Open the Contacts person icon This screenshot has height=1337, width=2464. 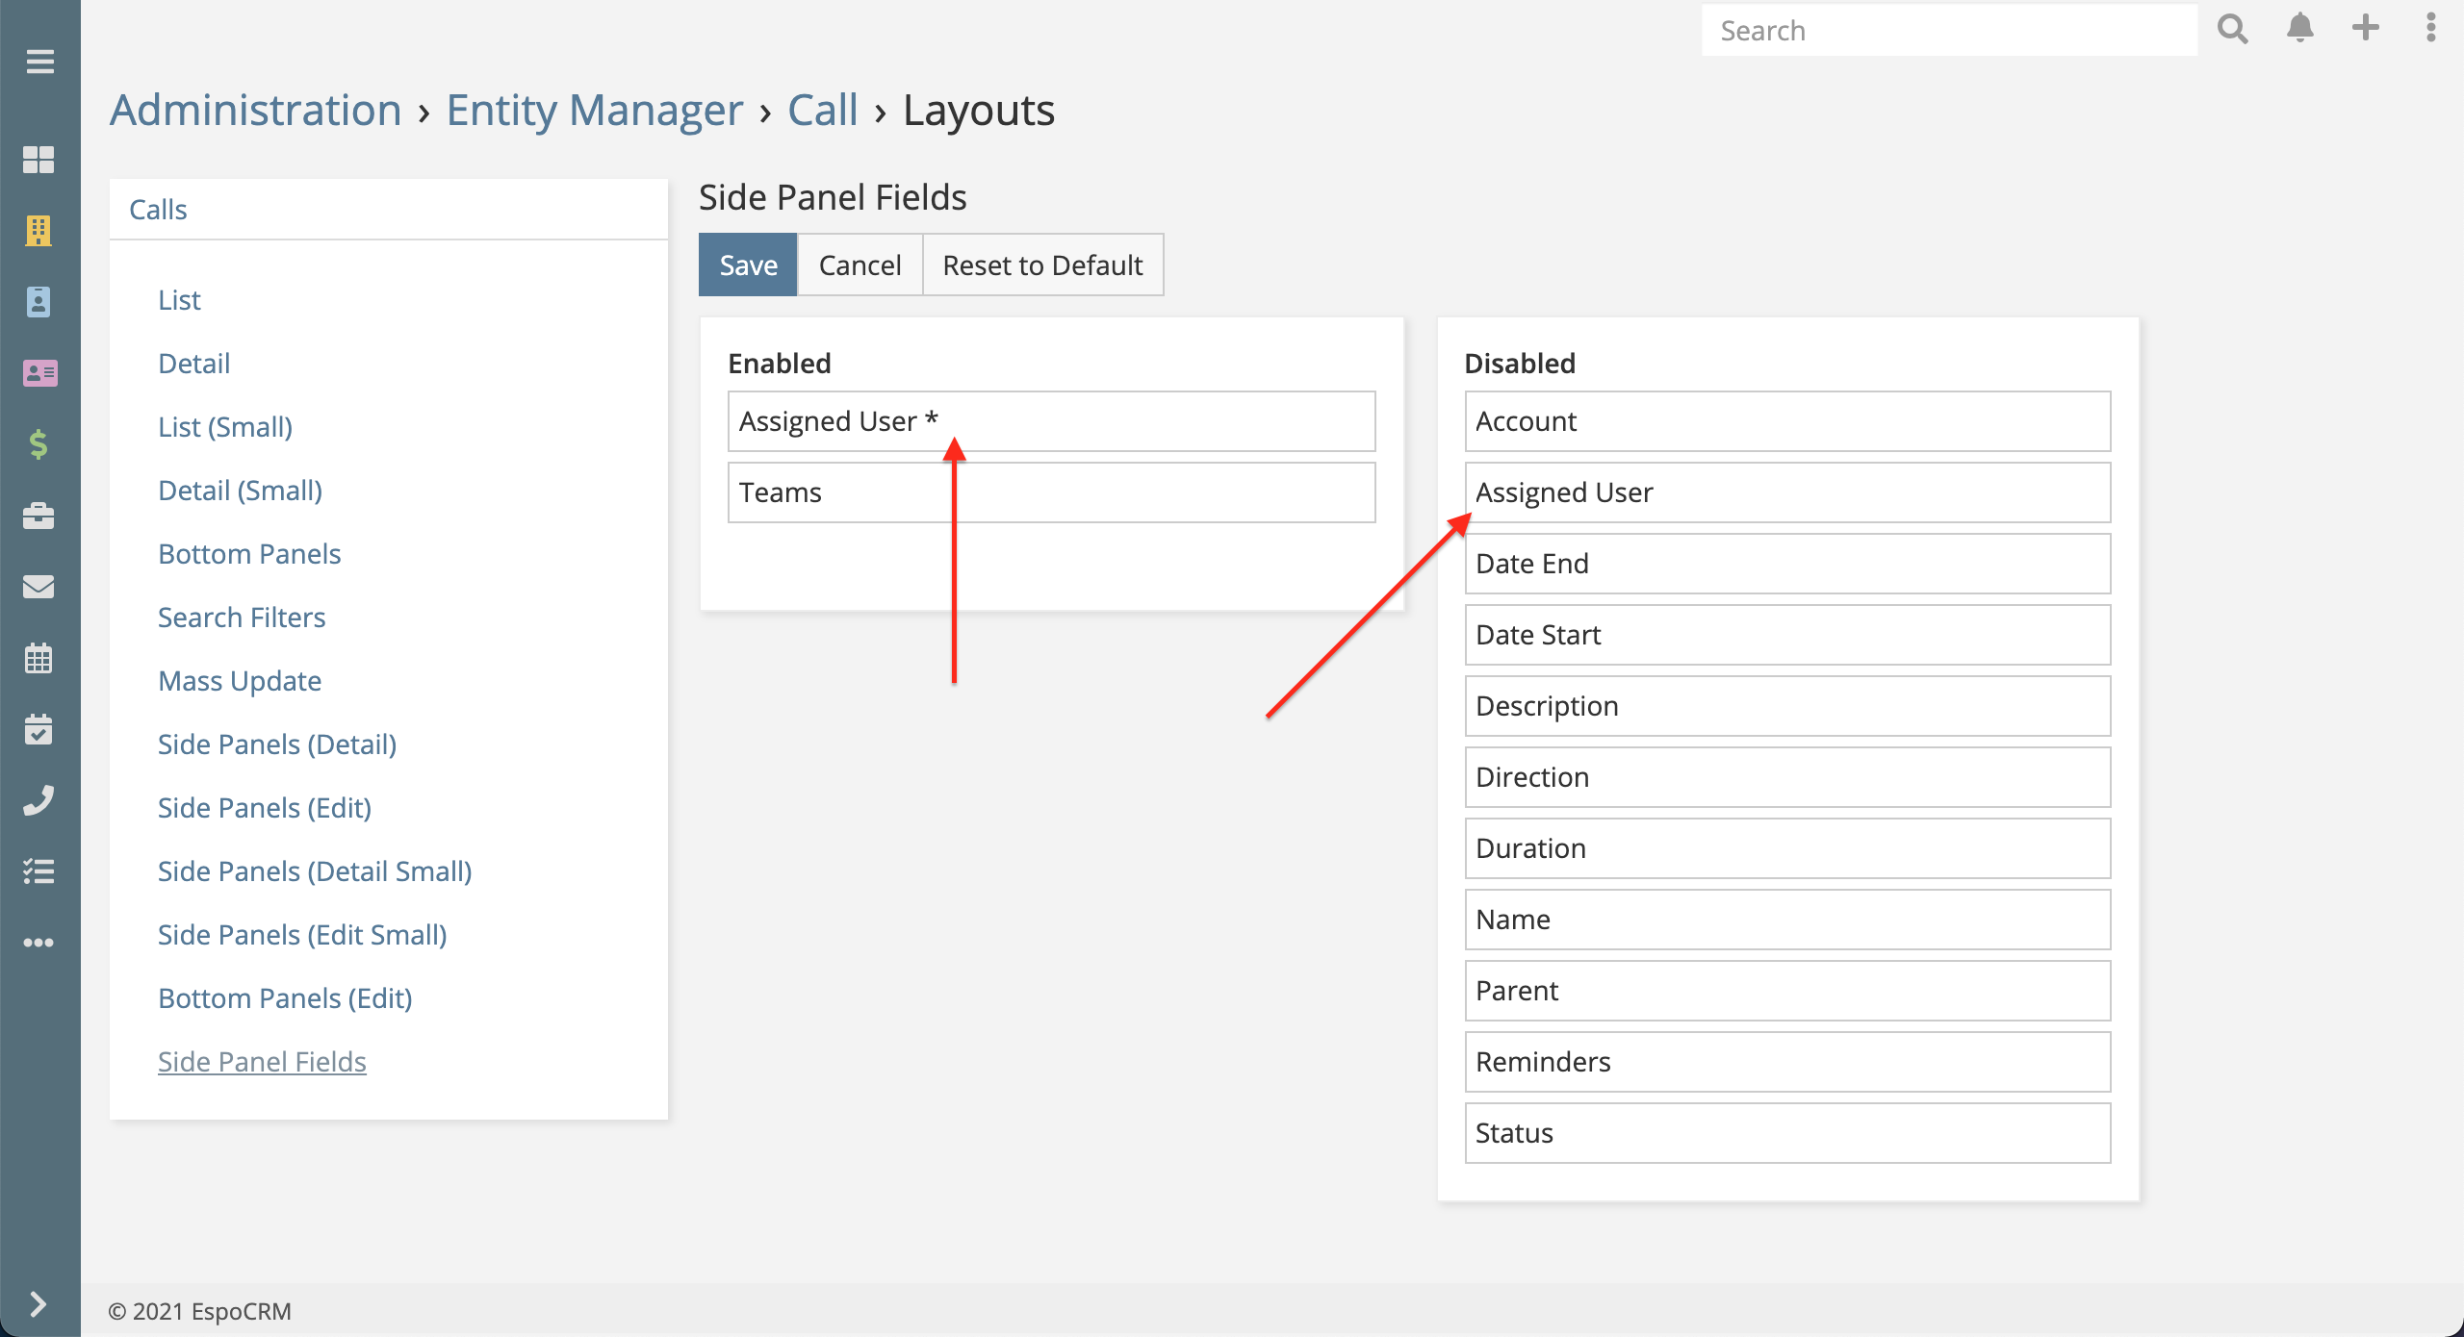[x=38, y=302]
